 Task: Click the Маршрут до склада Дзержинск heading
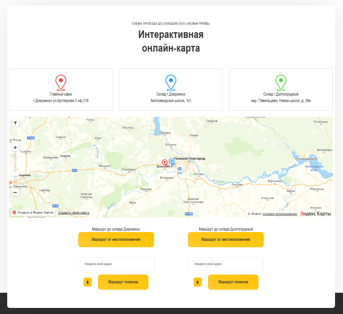coord(116,229)
